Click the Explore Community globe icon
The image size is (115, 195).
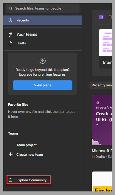coord(10,180)
